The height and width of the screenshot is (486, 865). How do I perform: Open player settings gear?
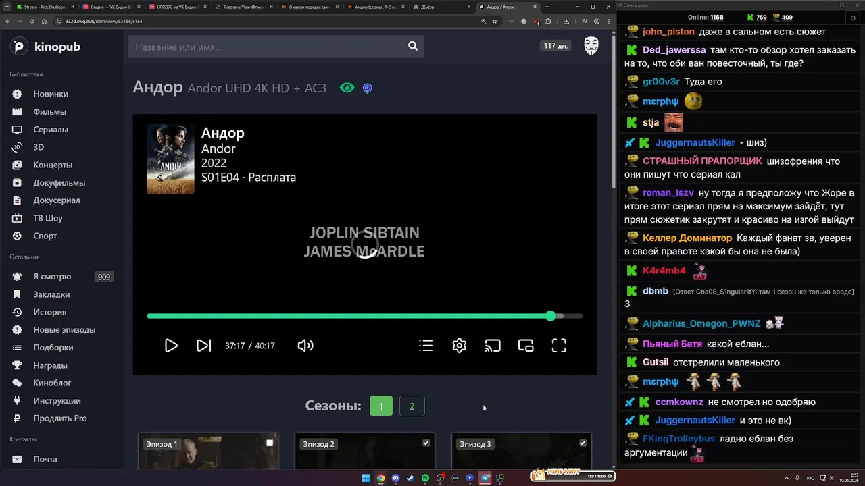[x=460, y=346]
